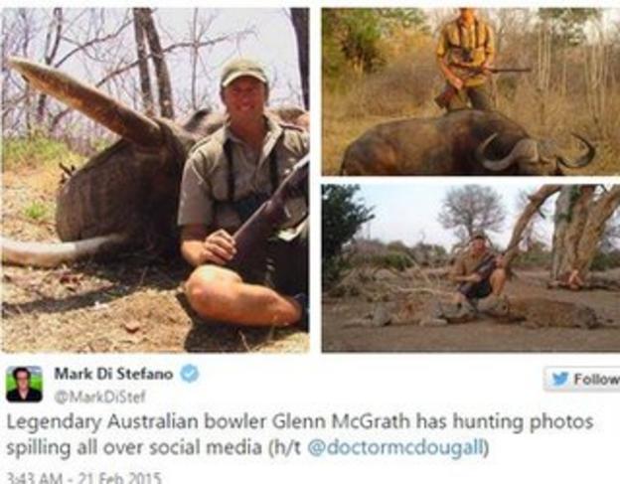Open the @MarkDiStef handle
The height and width of the screenshot is (484, 620).
pos(99,397)
